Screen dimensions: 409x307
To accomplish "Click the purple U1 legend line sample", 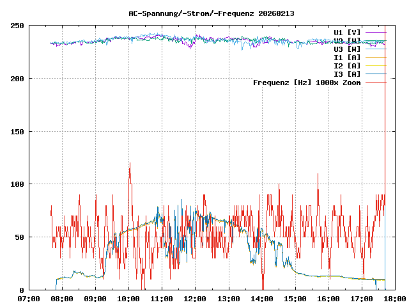I will click(375, 32).
